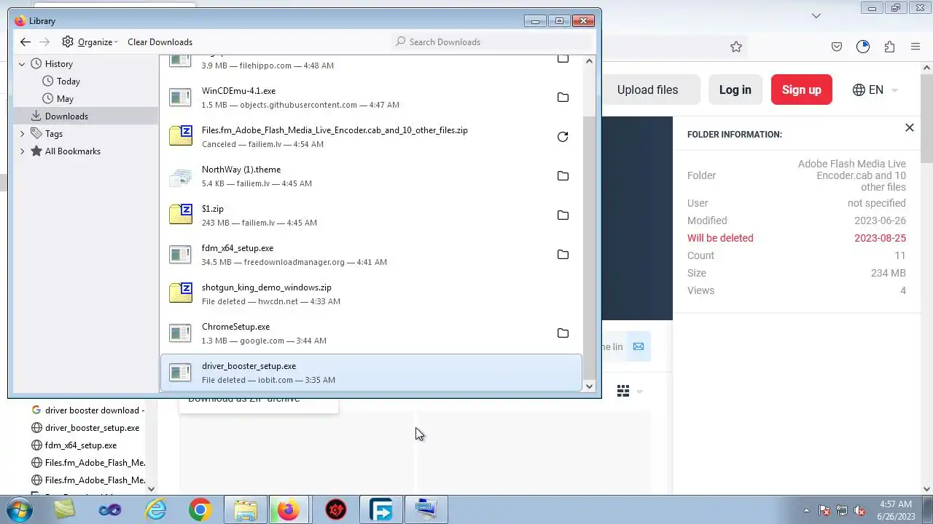Show fdm_x64_setup.exe in folder

[563, 255]
